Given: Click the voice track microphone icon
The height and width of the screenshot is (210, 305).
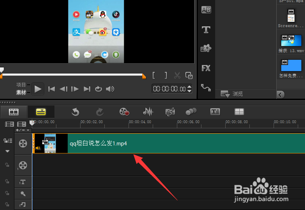Looking at the screenshot, I should [x=23, y=193].
